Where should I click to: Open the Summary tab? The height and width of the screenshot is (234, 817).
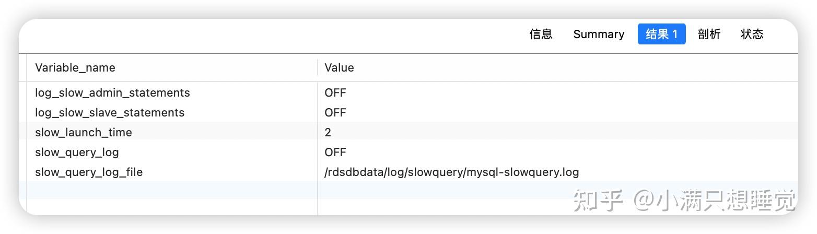point(599,34)
